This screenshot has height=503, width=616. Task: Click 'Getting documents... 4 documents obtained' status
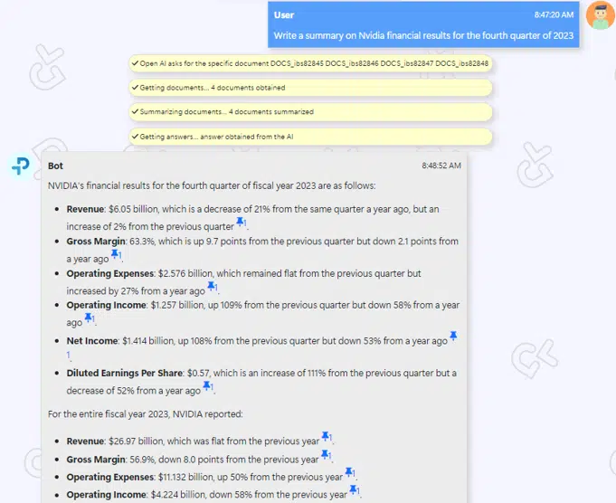(310, 88)
